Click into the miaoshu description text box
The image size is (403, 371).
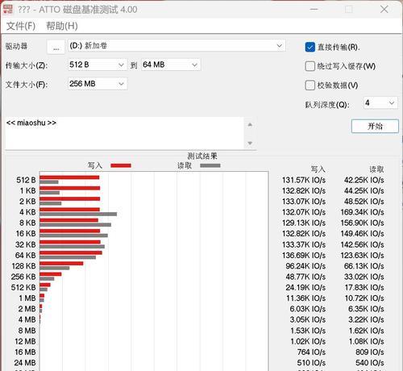pyautogui.click(x=124, y=133)
